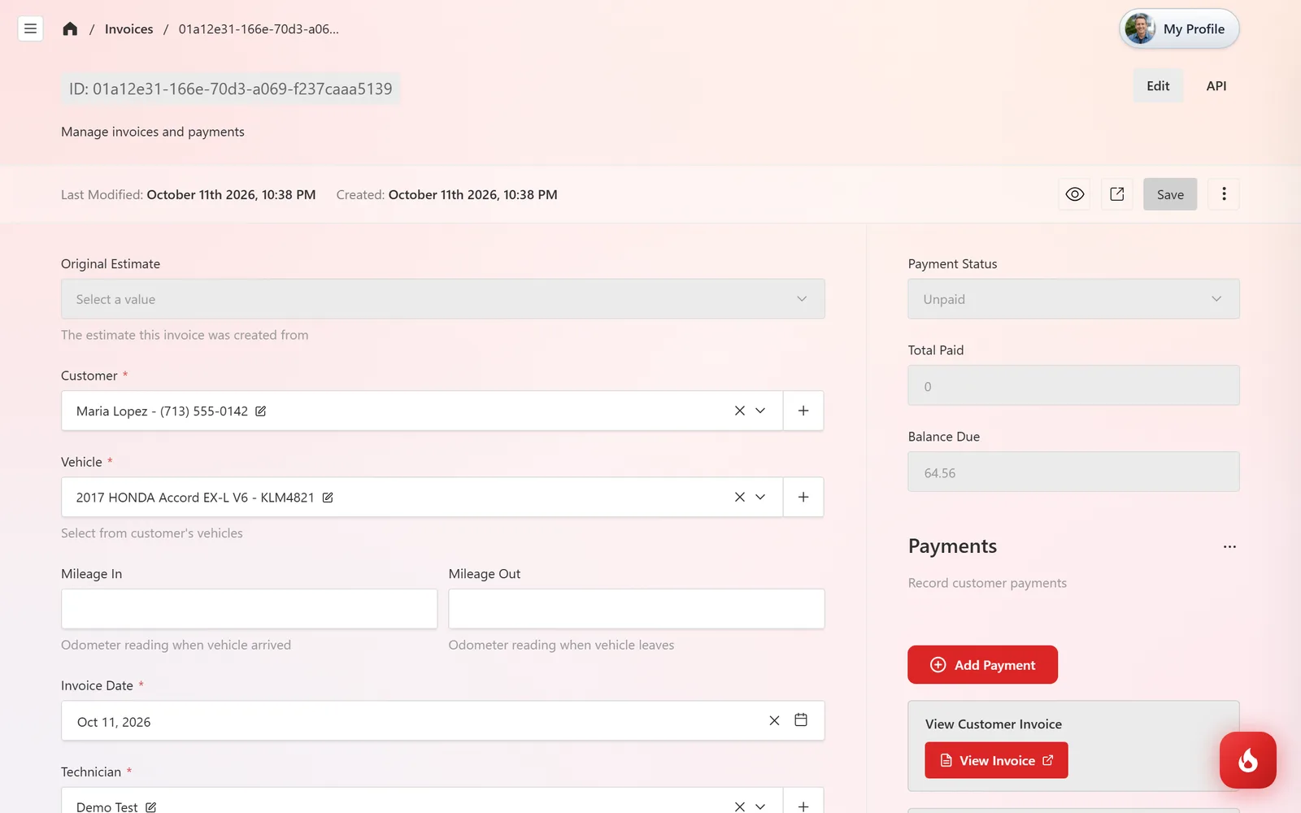Click the red flame floating button
1301x813 pixels.
tap(1248, 760)
